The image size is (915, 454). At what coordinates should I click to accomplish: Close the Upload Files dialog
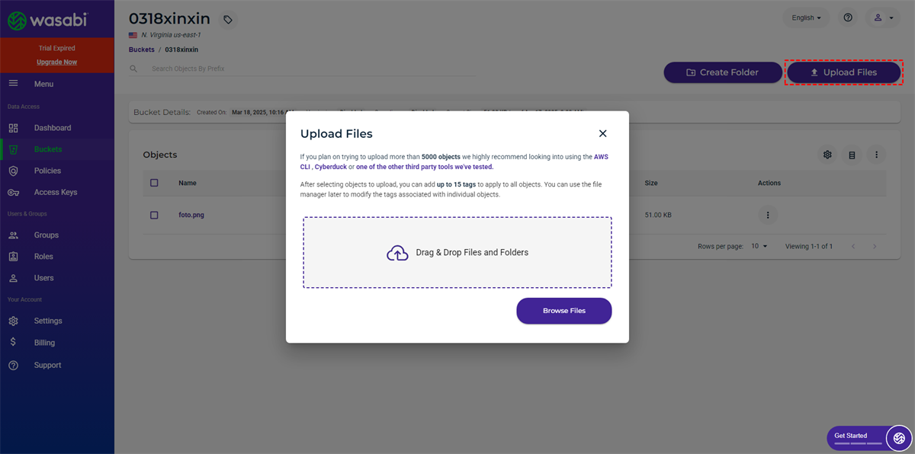coord(602,133)
